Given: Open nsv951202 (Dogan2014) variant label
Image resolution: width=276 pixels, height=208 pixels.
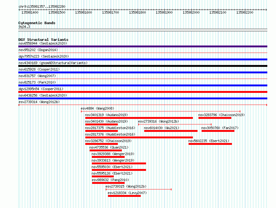Looking at the screenshot, I should tap(38, 50).
